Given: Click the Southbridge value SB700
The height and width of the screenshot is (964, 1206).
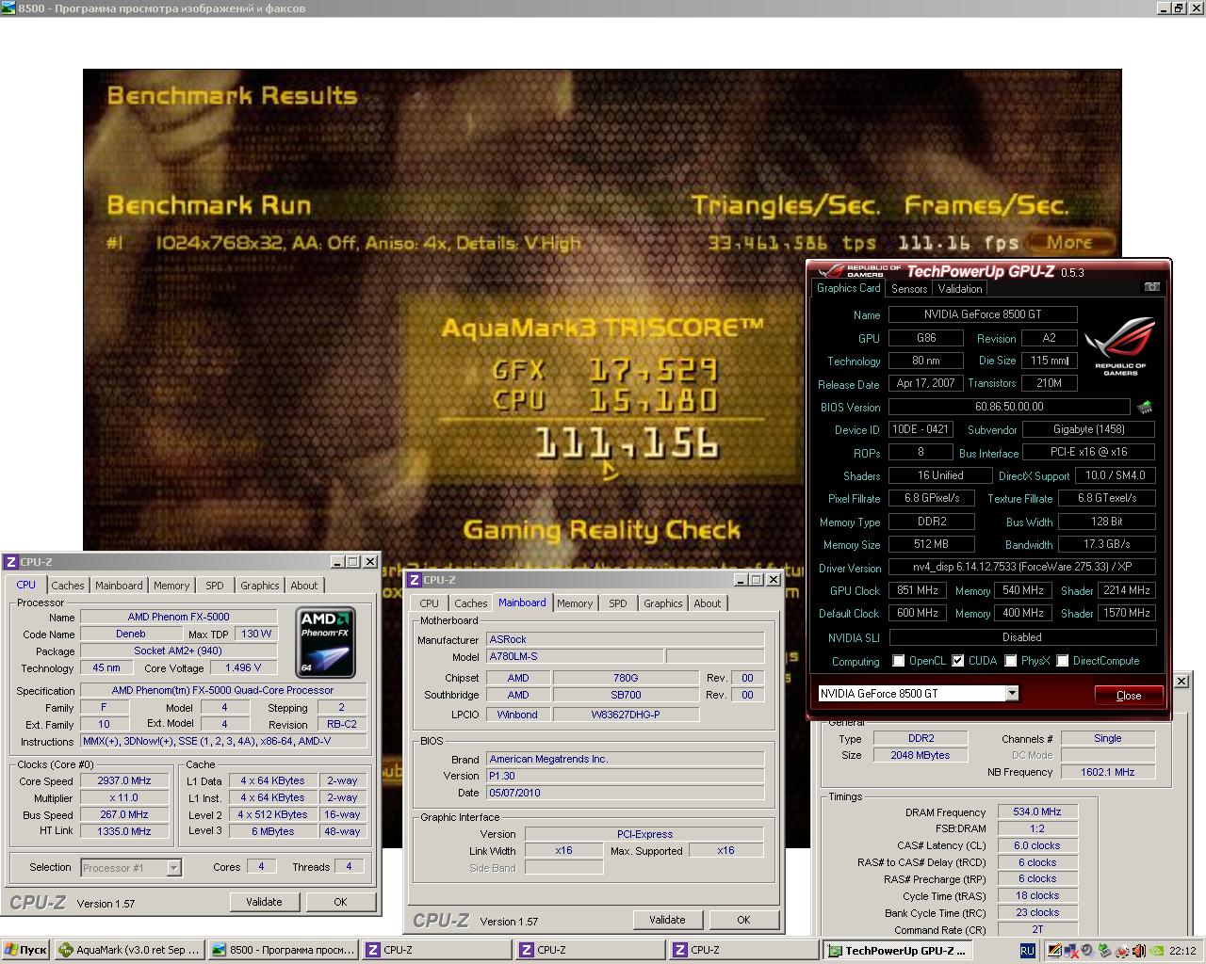Looking at the screenshot, I should coord(626,695).
